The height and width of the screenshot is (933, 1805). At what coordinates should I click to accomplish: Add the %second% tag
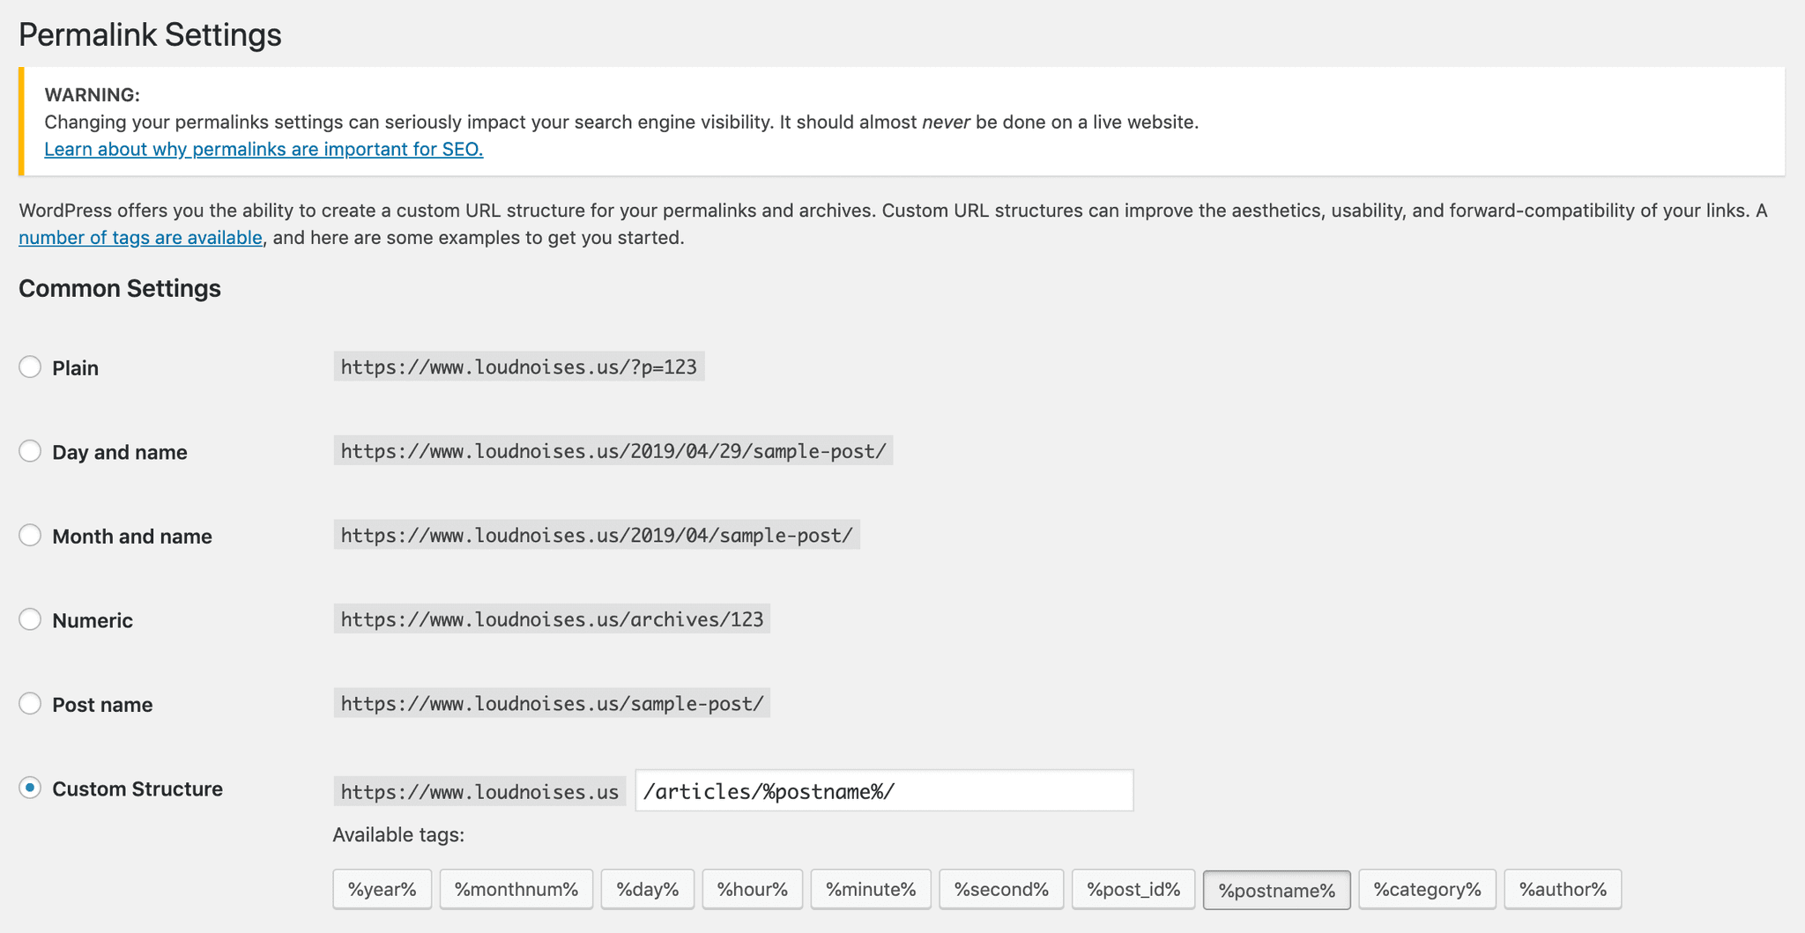tap(1001, 889)
